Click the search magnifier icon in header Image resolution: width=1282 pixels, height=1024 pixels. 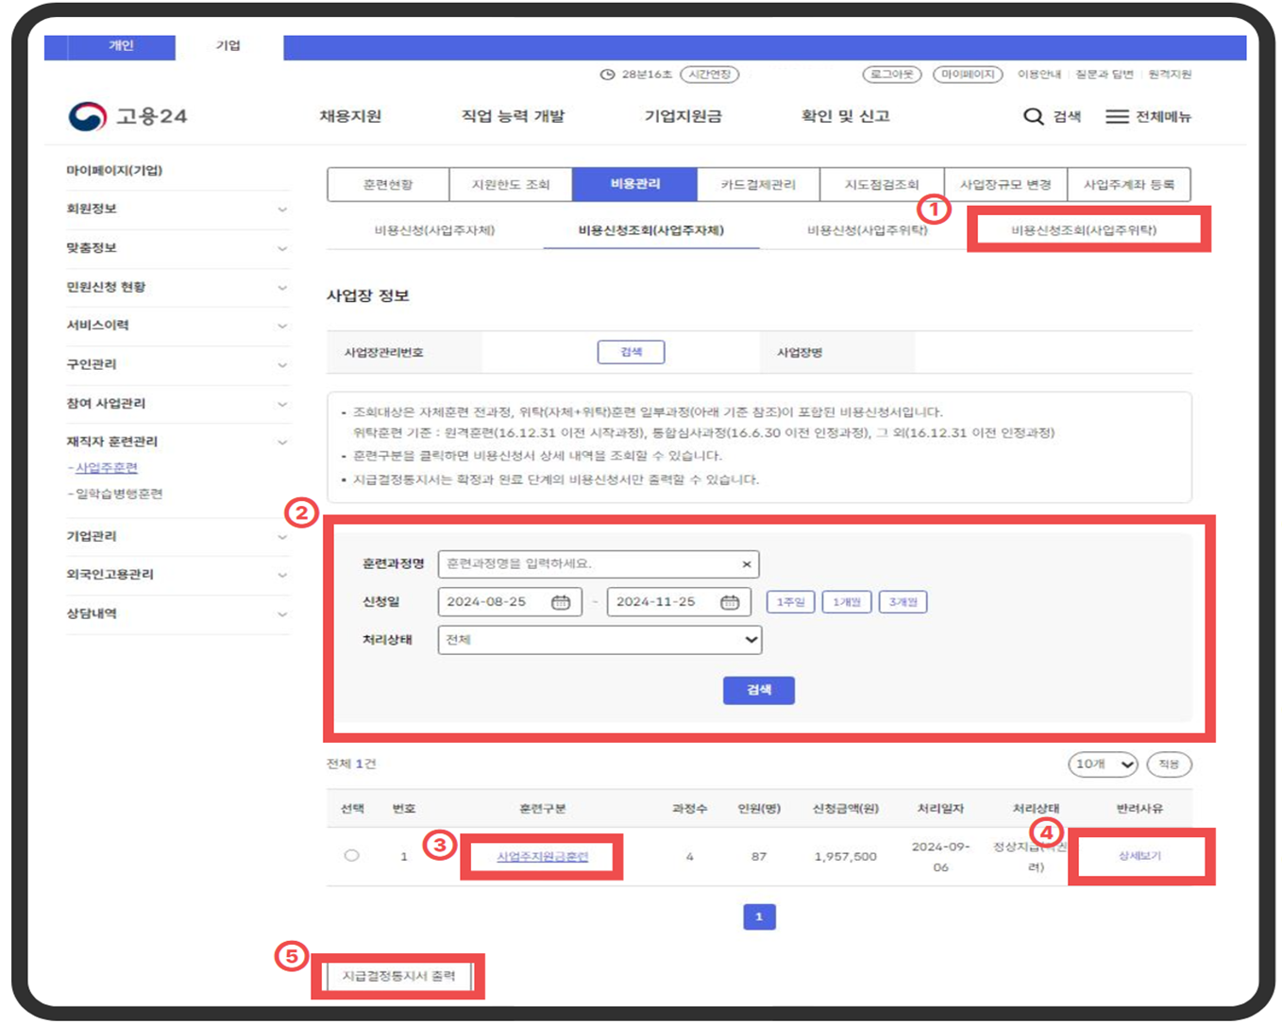click(1034, 117)
